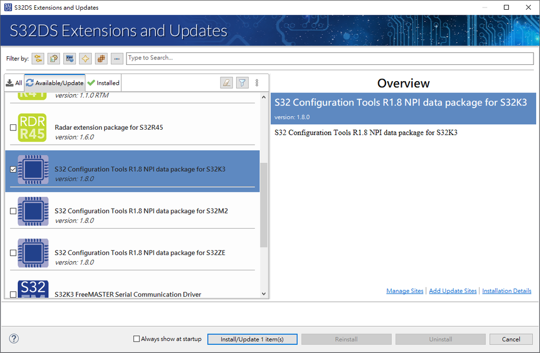540x353 pixels.
Task: Click 'version: 1.6.0' under the Radar package
Action: (75, 137)
